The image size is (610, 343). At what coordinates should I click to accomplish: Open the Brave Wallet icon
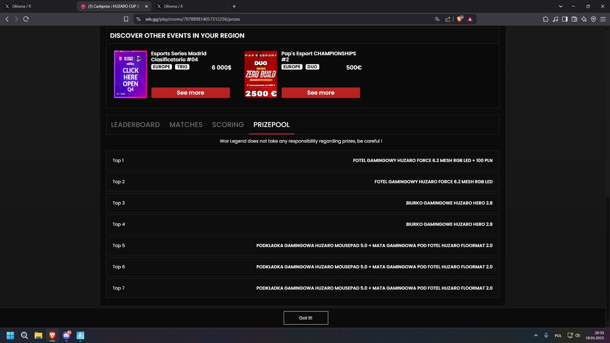coord(574,19)
